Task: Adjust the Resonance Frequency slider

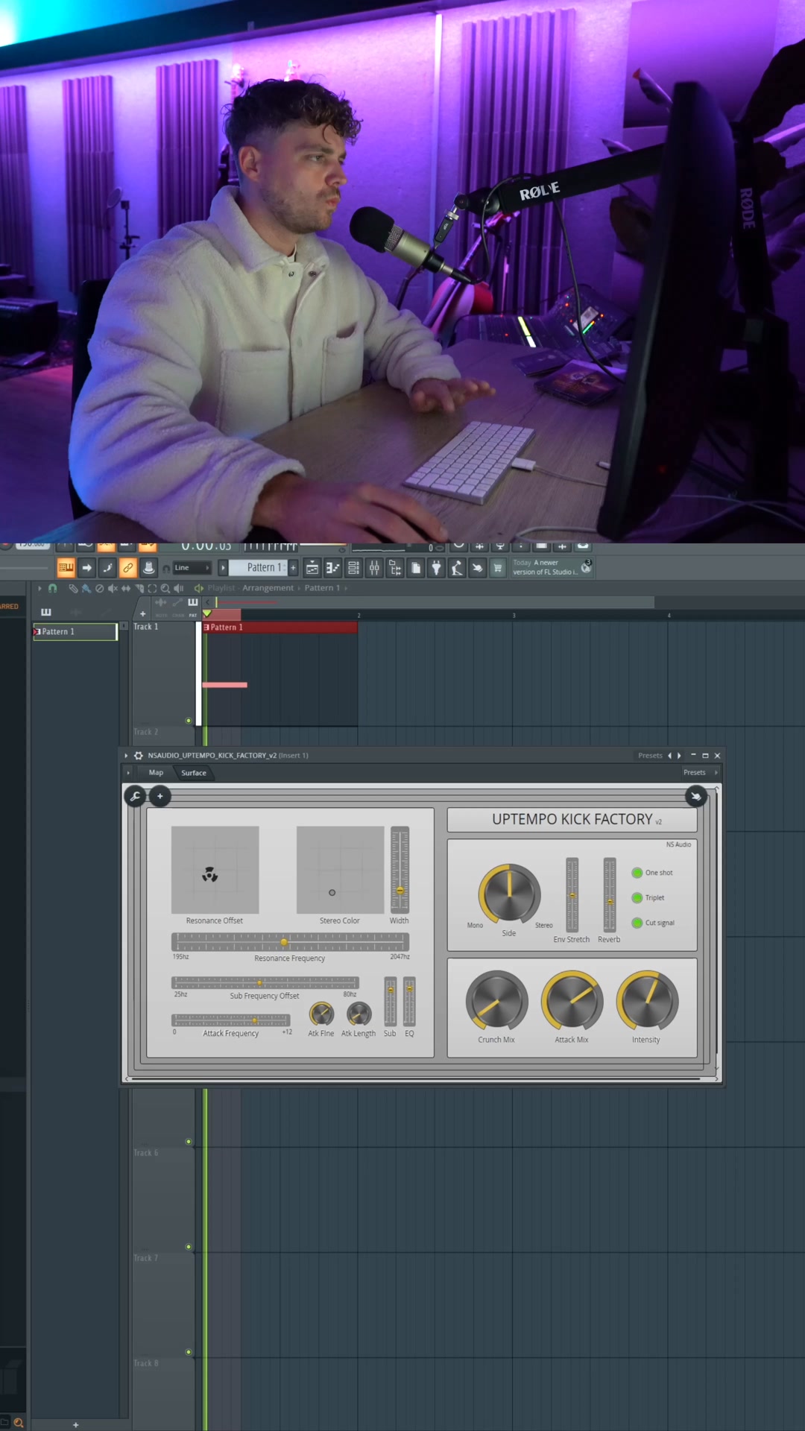Action: tap(290, 942)
